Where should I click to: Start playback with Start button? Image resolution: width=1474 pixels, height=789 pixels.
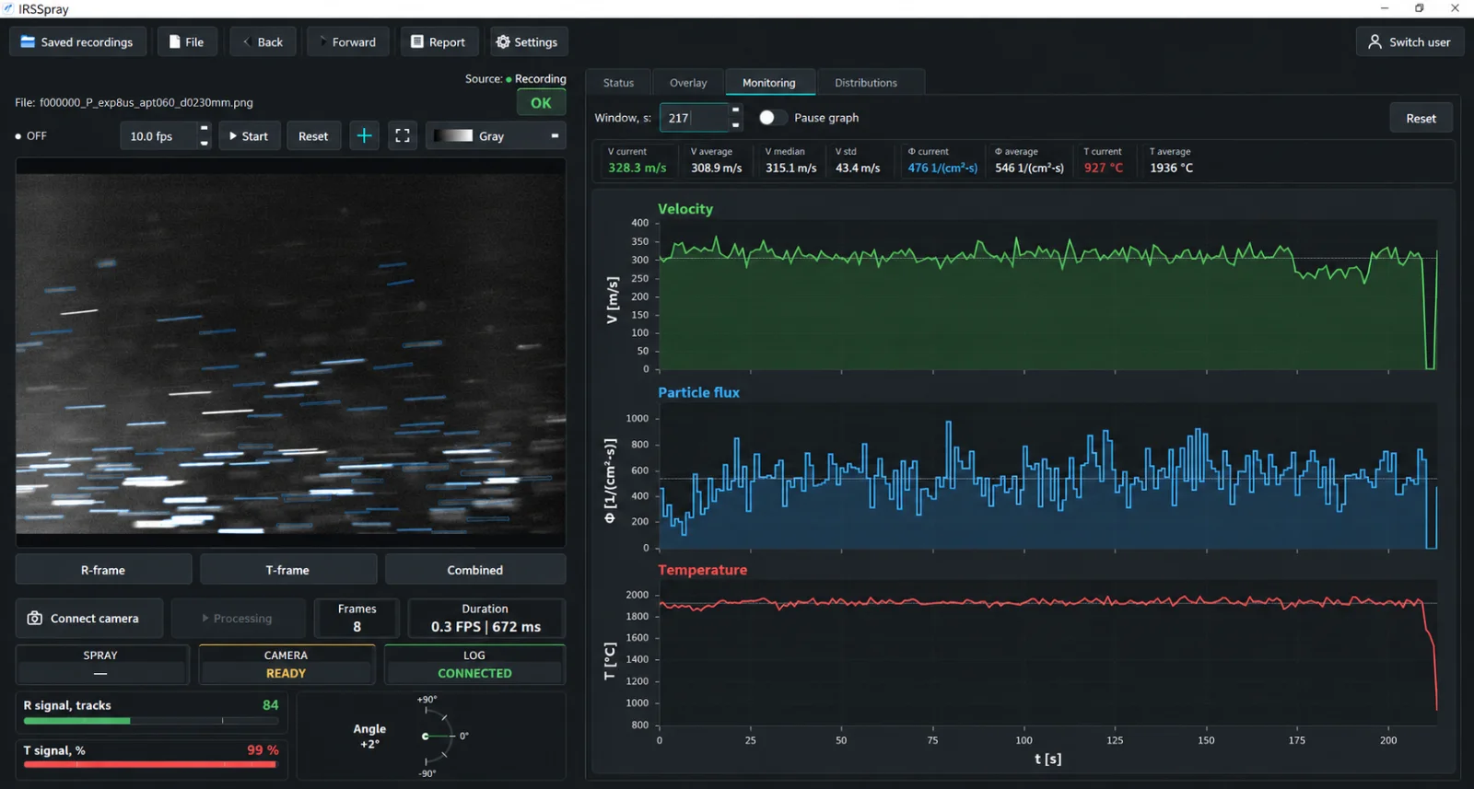(x=250, y=136)
